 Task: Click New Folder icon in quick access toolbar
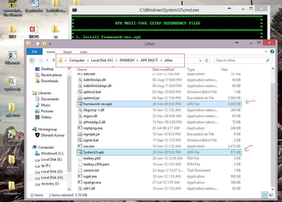click(x=44, y=44)
